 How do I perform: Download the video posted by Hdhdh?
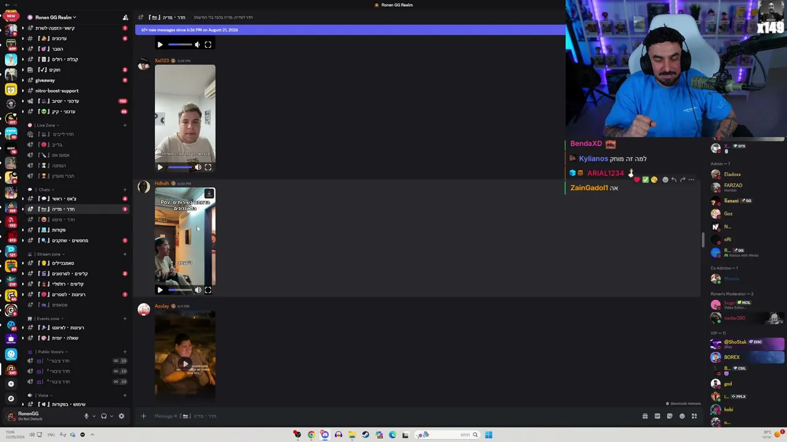209,193
